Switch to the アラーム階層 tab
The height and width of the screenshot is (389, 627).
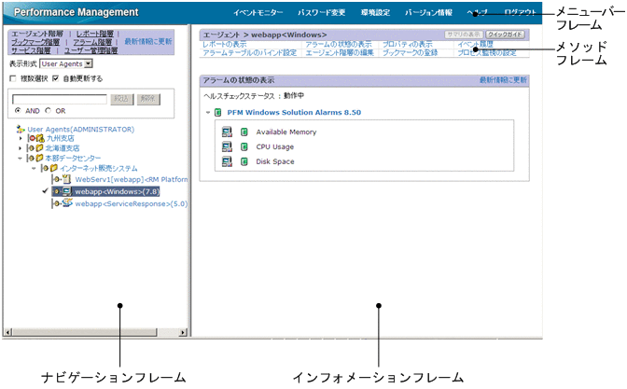coord(92,42)
